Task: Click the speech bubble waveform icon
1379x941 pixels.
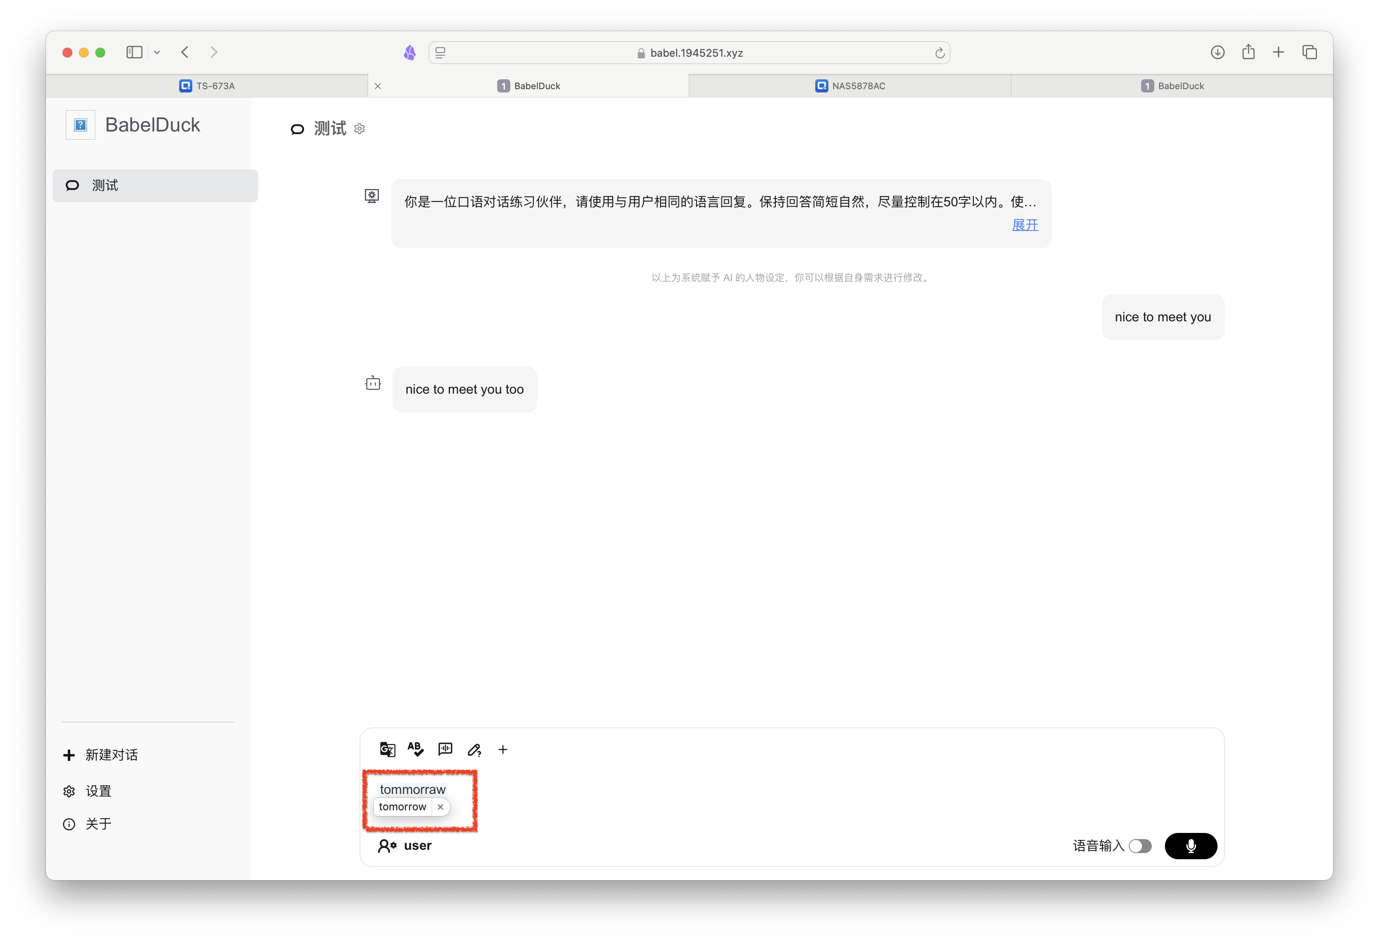Action: point(445,750)
